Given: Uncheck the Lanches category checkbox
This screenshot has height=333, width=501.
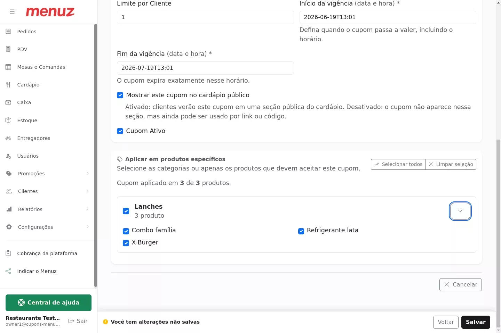Looking at the screenshot, I should click(126, 211).
